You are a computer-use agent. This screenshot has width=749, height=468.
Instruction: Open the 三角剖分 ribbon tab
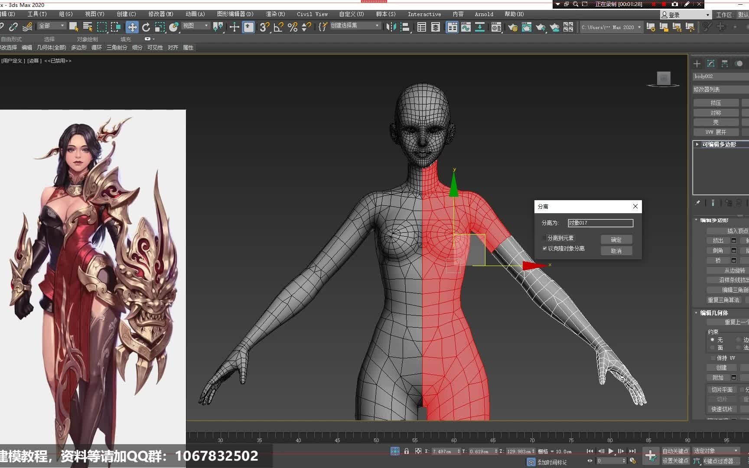point(117,48)
